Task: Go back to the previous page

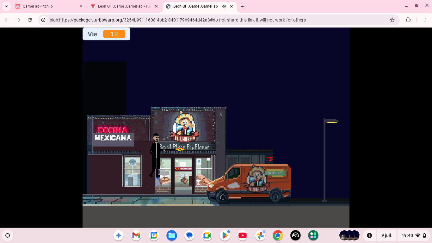Action: (x=7, y=20)
